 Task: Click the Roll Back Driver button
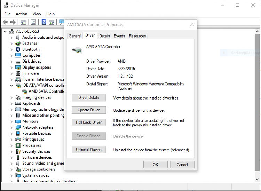tap(89, 122)
